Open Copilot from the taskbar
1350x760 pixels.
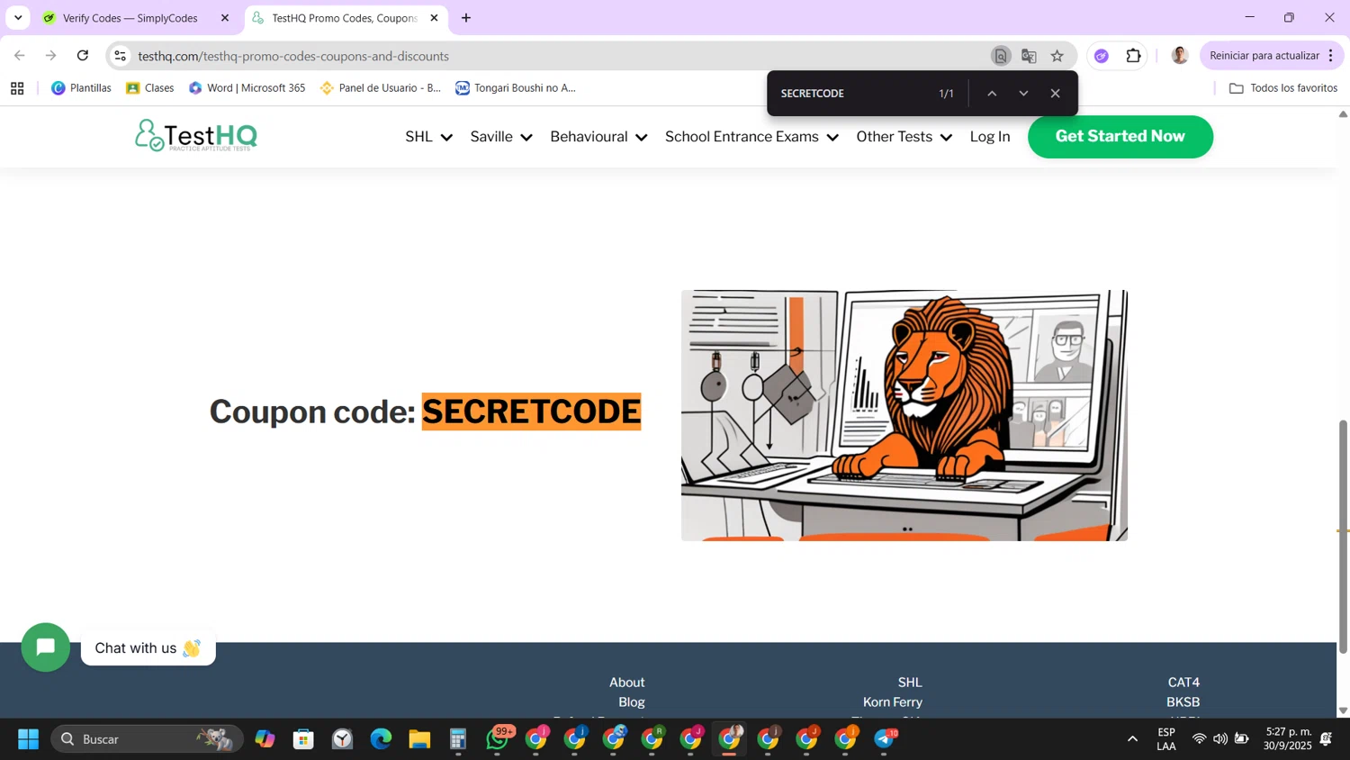point(265,739)
